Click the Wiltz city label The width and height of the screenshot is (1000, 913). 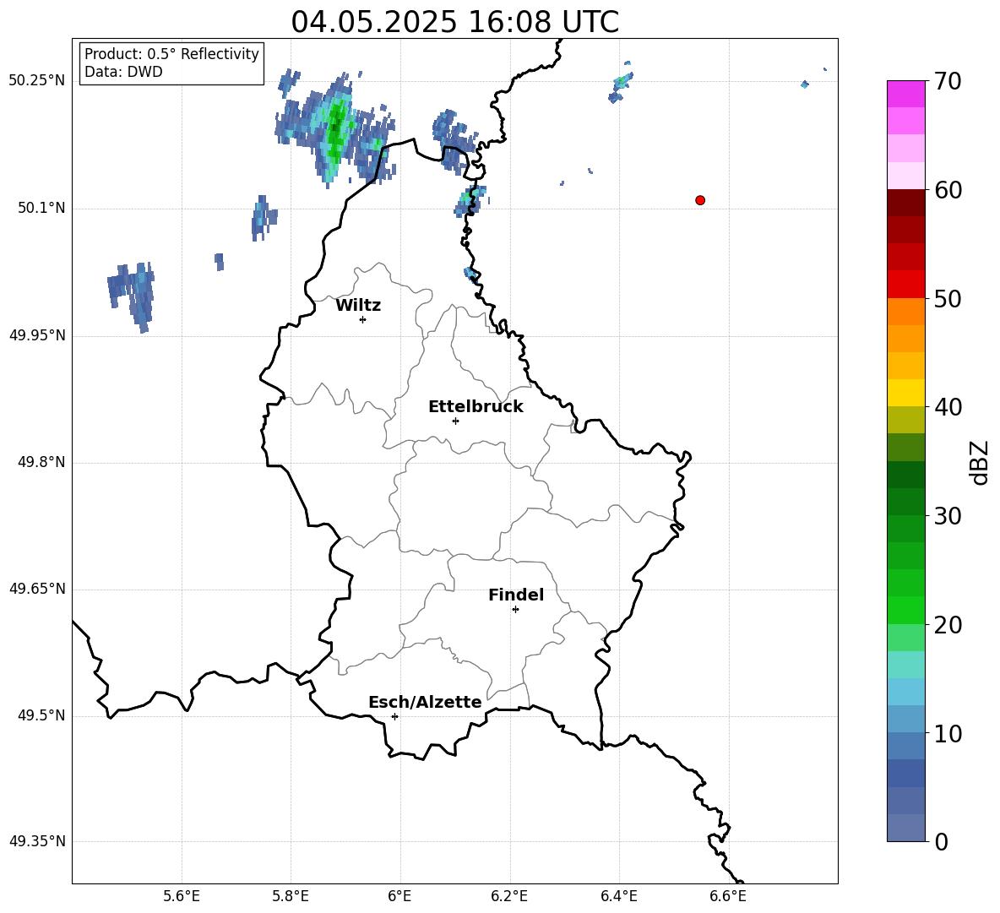(x=358, y=306)
